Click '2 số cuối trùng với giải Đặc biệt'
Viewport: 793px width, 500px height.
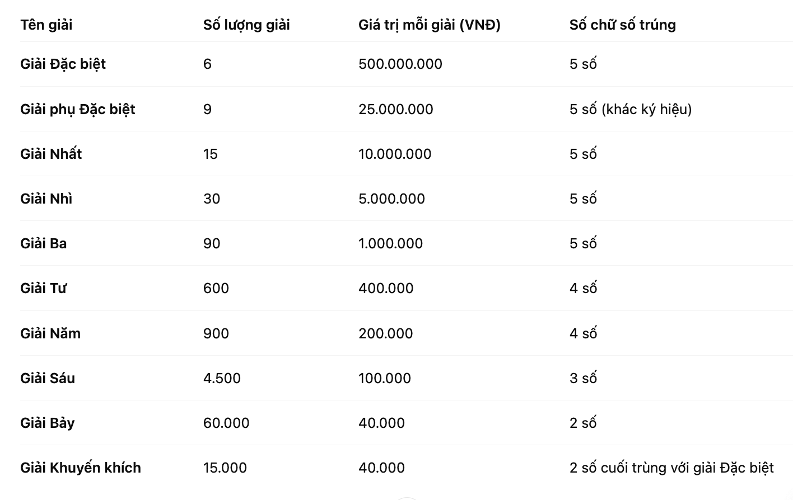671,468
